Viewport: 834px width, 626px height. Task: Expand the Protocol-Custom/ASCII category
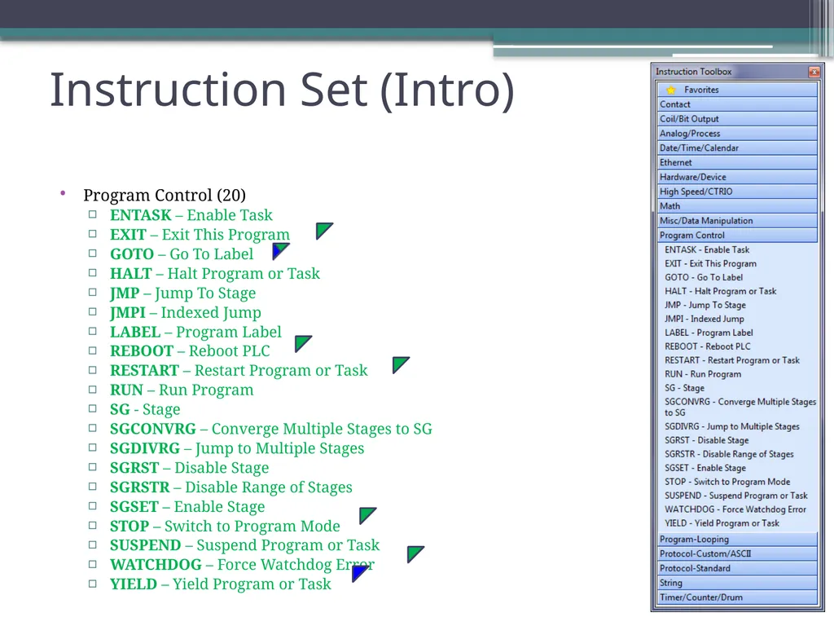737,553
